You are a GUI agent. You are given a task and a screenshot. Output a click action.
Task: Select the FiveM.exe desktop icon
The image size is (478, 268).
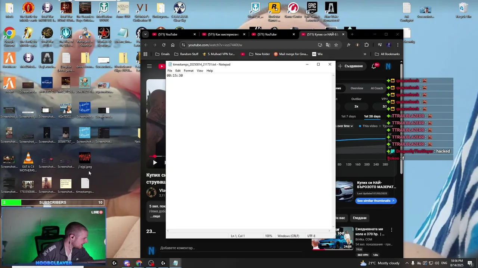pos(9,60)
